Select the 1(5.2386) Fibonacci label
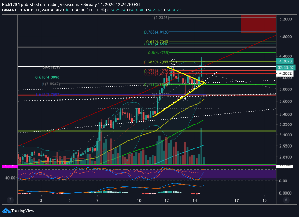 [160, 18]
